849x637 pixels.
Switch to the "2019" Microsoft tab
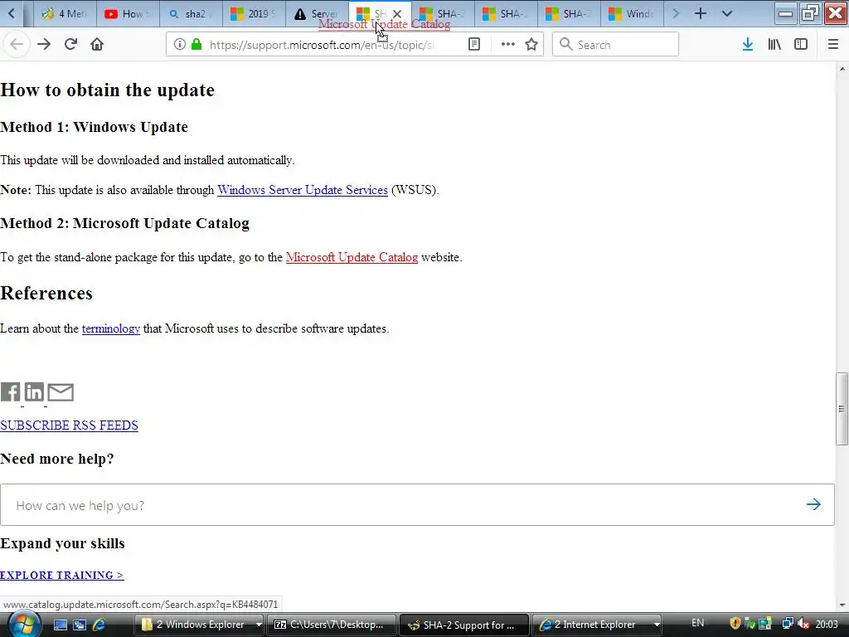pyautogui.click(x=254, y=13)
